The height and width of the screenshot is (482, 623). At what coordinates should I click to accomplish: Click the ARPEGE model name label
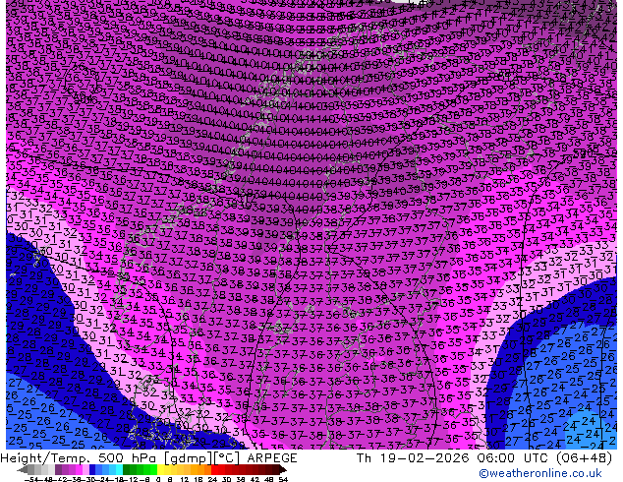(272, 458)
